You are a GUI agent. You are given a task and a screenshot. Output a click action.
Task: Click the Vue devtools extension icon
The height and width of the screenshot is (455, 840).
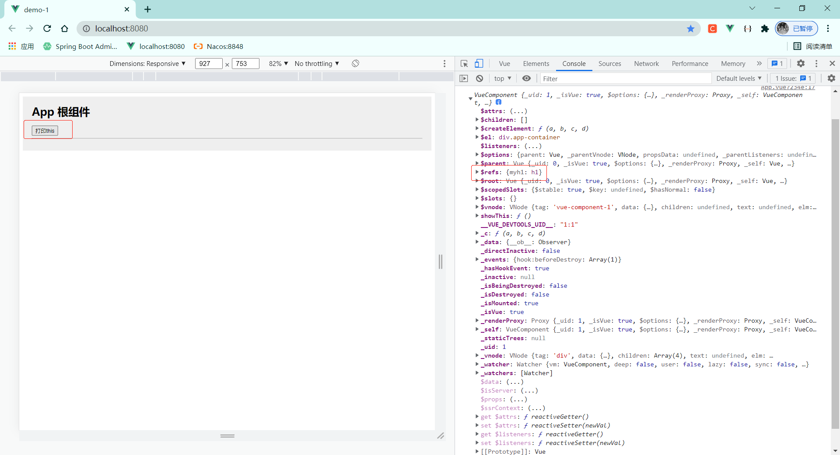pos(730,29)
